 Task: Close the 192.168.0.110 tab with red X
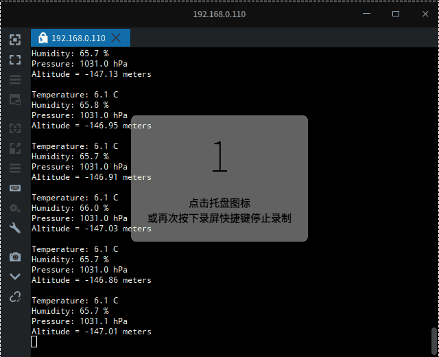[116, 38]
